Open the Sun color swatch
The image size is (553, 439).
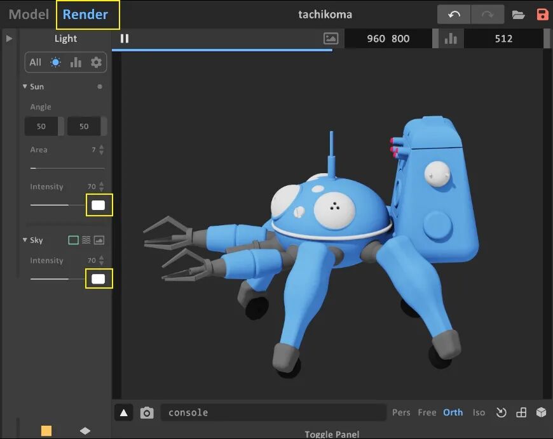point(99,205)
